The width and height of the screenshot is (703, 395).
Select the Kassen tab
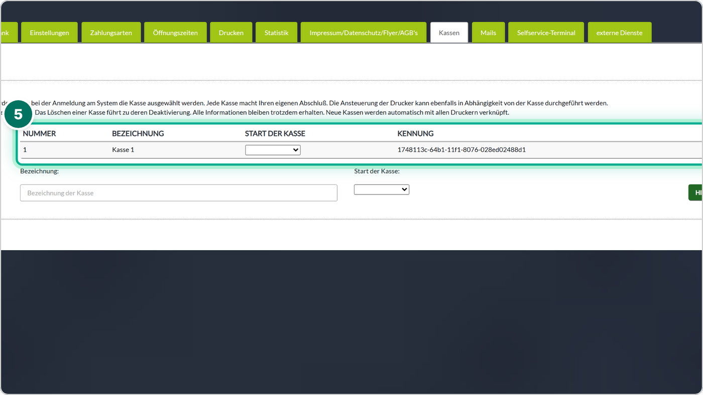(x=449, y=33)
